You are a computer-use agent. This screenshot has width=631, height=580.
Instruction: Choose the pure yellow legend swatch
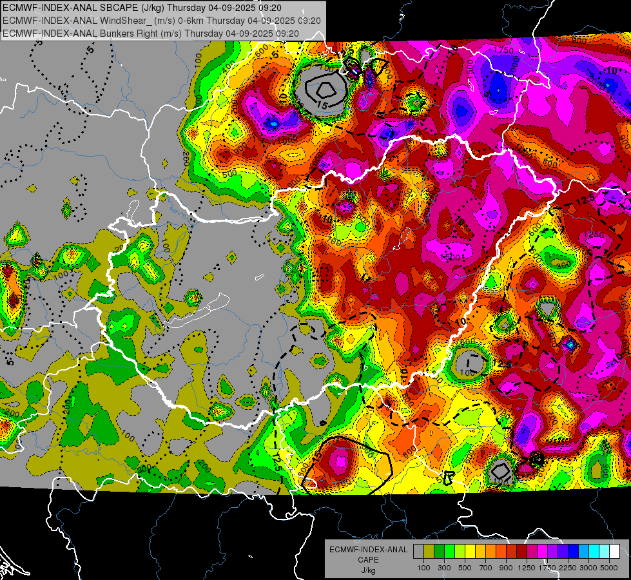click(x=470, y=552)
